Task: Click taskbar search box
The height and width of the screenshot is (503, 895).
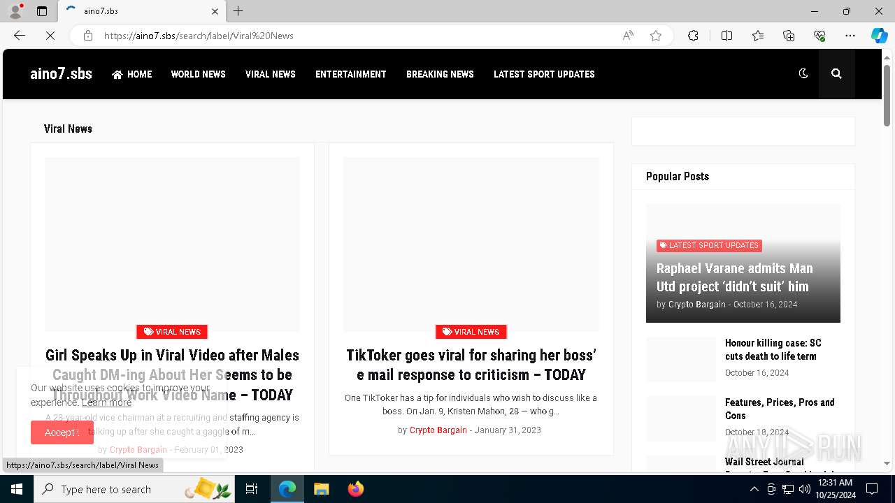Action: pyautogui.click(x=134, y=489)
